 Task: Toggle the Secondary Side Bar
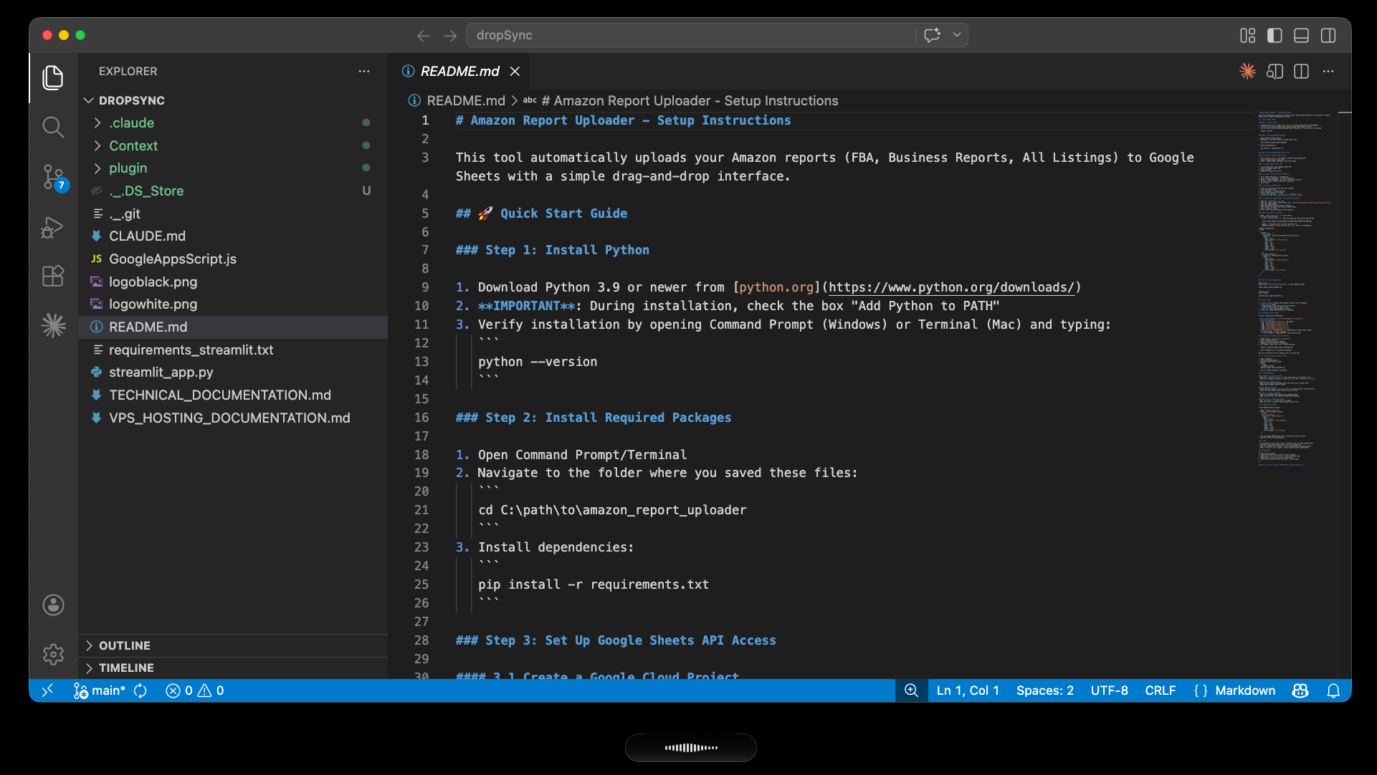click(1328, 35)
